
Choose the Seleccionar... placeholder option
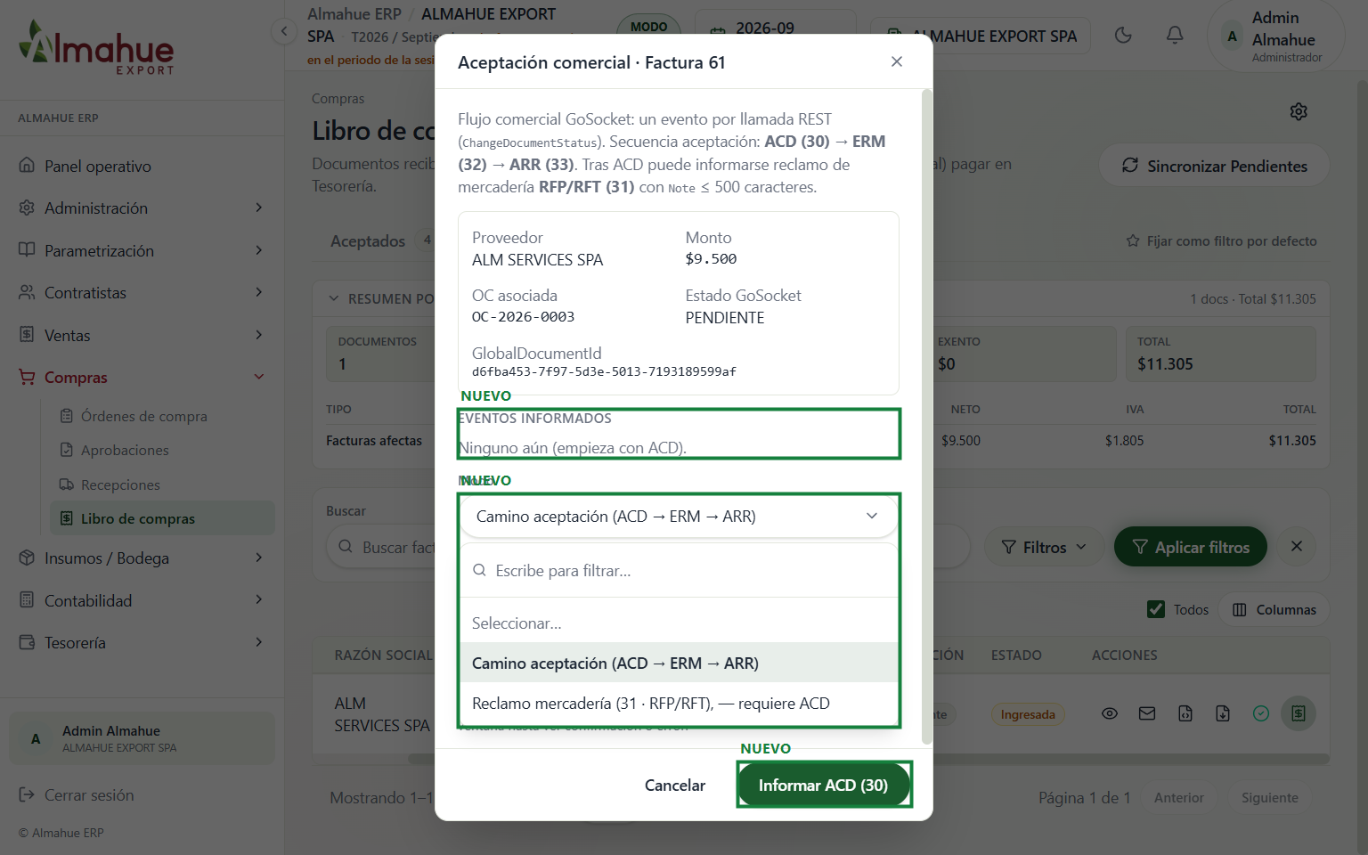(679, 623)
